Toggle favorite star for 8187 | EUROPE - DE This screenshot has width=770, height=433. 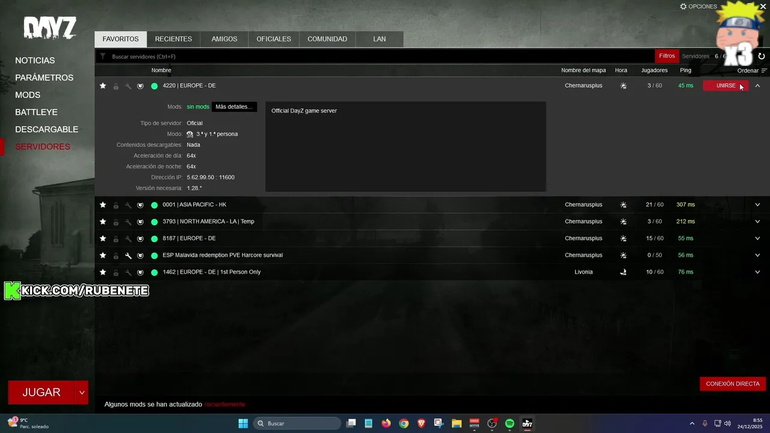coord(103,239)
